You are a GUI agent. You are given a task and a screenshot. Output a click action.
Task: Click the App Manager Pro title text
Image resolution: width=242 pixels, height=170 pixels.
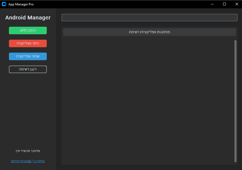pos(21,4)
